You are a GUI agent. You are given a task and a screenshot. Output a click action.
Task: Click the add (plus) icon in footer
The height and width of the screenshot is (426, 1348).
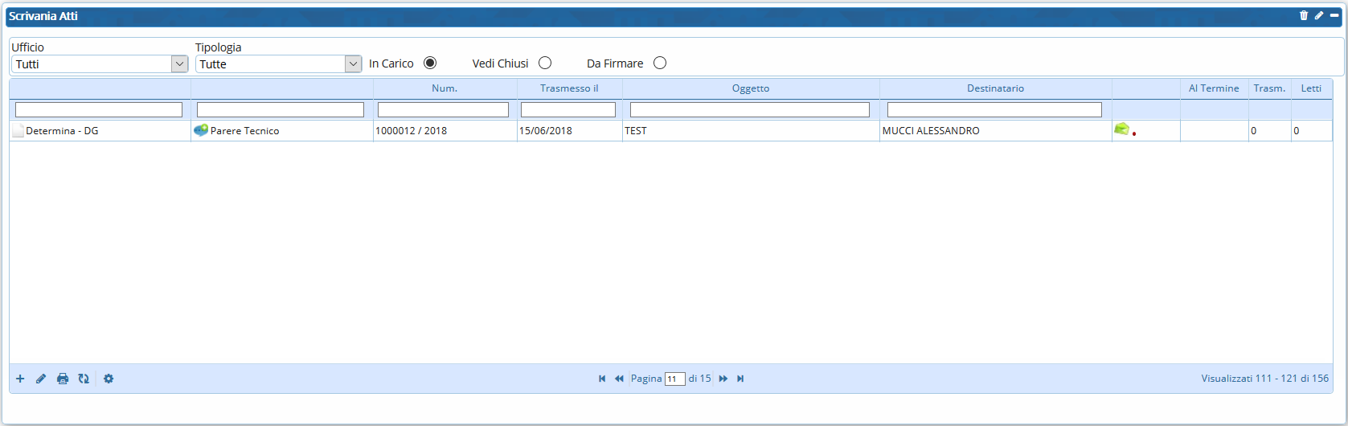coord(20,379)
